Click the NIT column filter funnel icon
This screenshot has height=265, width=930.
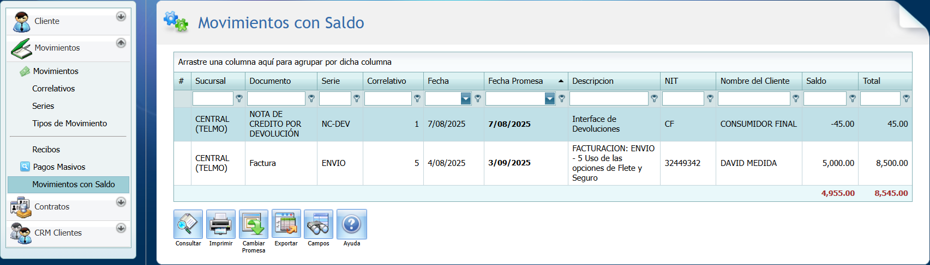[710, 98]
